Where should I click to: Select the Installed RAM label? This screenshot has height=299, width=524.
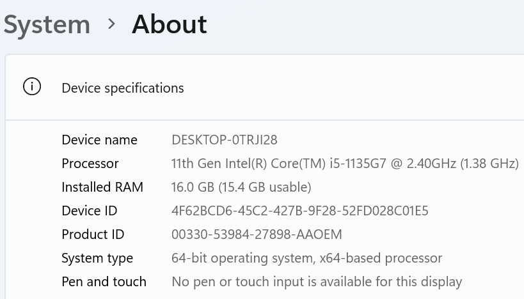[102, 187]
